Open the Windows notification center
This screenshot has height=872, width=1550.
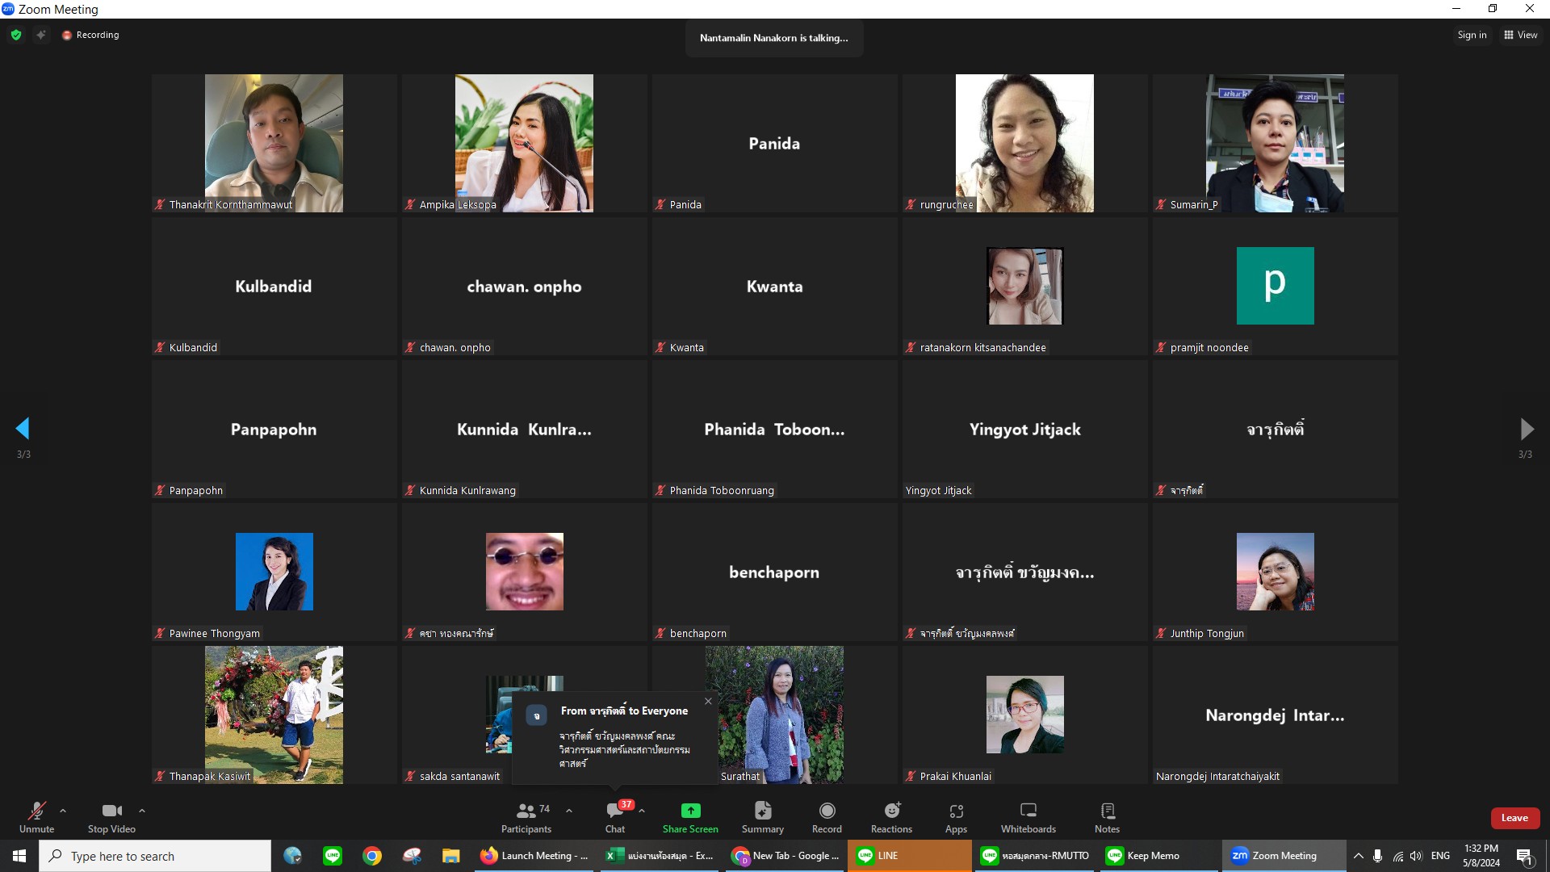[1525, 856]
